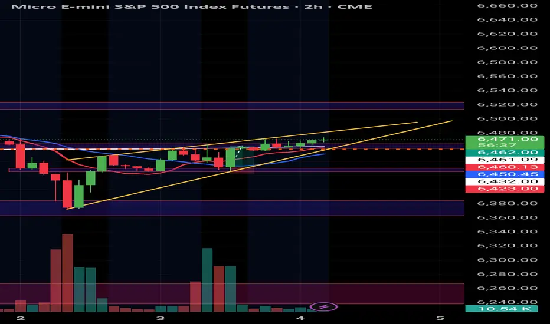Click the 6,300.00 price axis label
Image resolution: width=550 pixels, height=324 pixels.
coord(507,260)
